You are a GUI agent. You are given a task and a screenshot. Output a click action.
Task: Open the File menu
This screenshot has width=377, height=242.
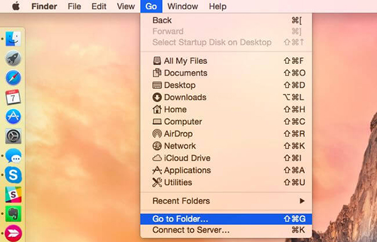pyautogui.click(x=74, y=6)
